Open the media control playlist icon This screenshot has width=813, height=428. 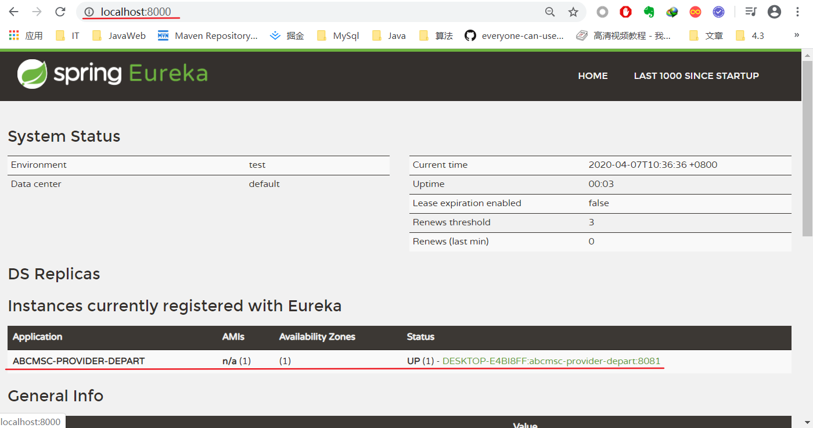(x=751, y=12)
